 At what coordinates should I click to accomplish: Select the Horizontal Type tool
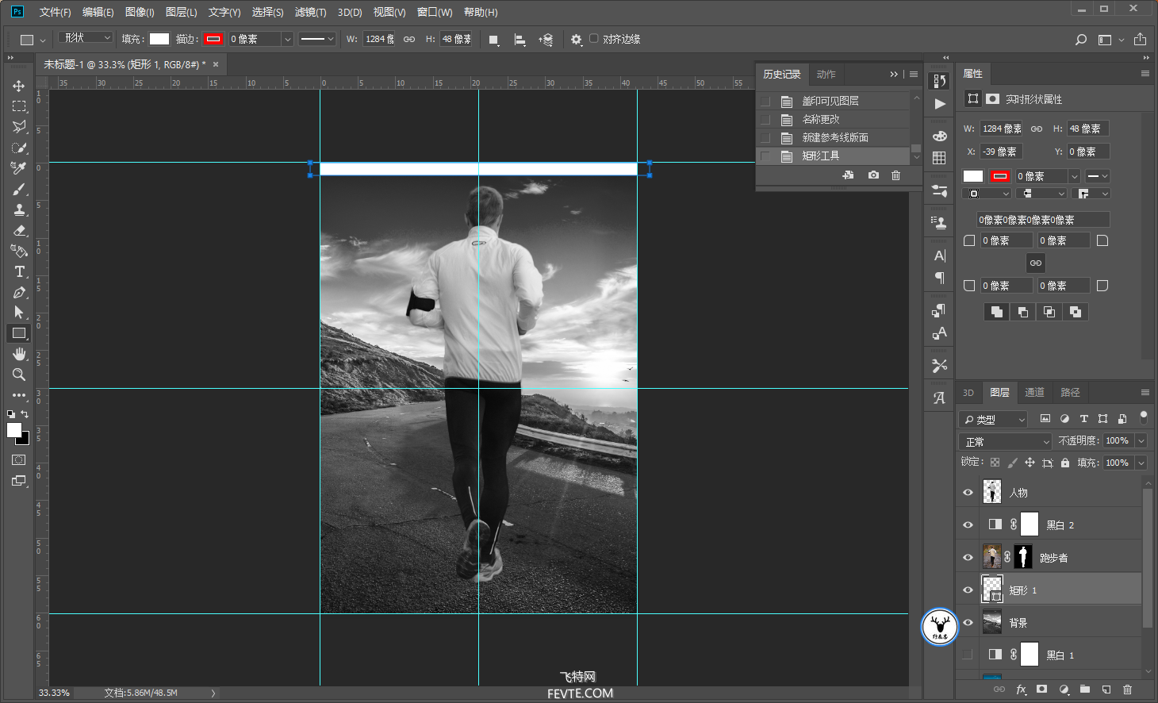pyautogui.click(x=19, y=271)
